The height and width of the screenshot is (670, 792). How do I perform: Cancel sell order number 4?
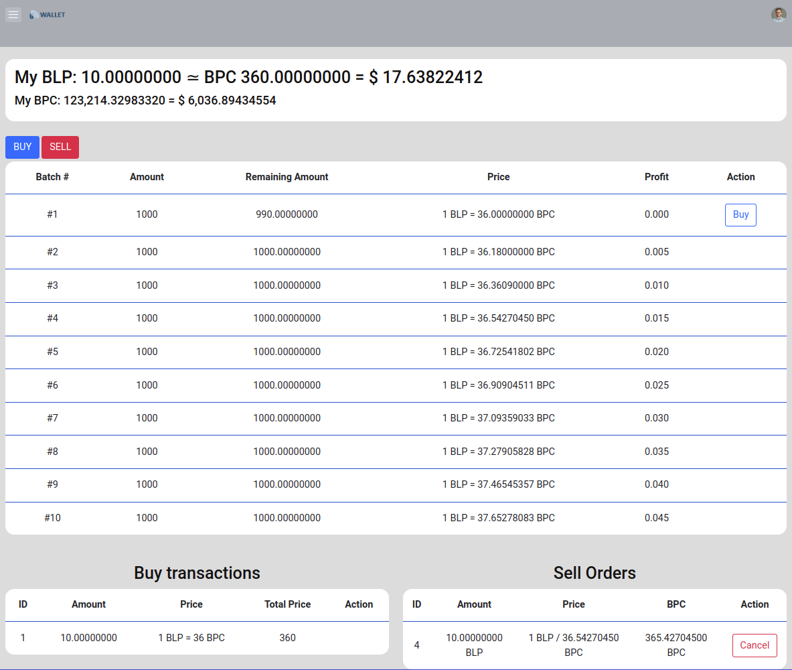pyautogui.click(x=755, y=645)
